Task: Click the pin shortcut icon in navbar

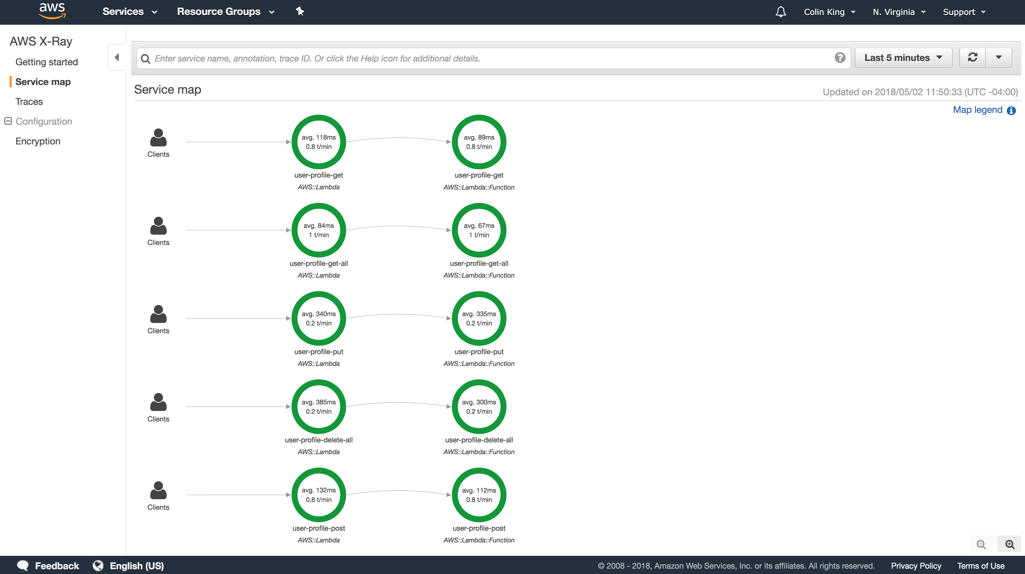Action: pos(300,12)
